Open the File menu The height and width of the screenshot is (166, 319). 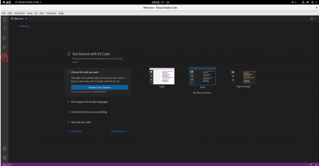(4, 13)
